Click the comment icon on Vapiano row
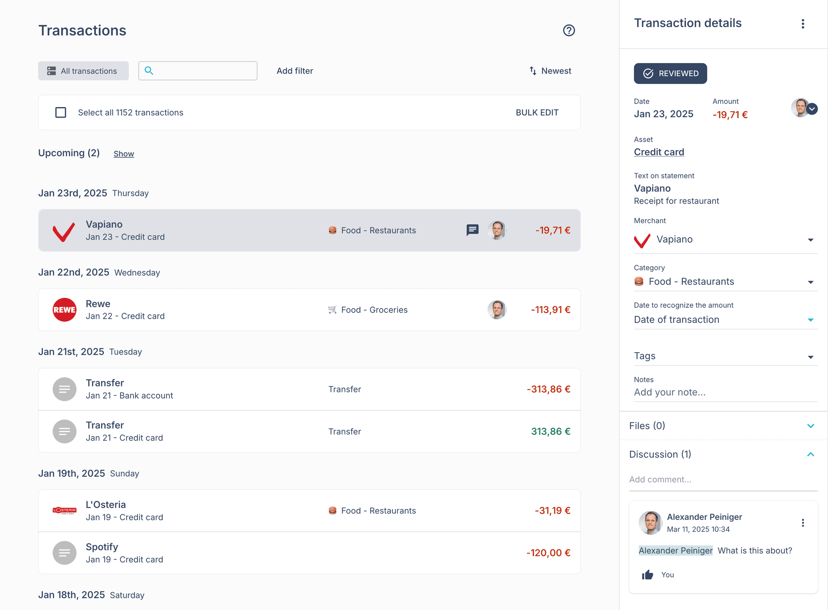 click(472, 230)
